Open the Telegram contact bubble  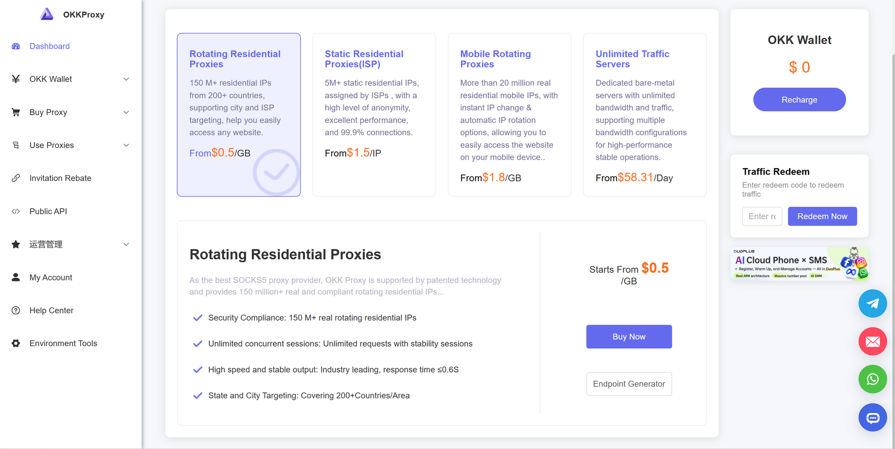[873, 303]
